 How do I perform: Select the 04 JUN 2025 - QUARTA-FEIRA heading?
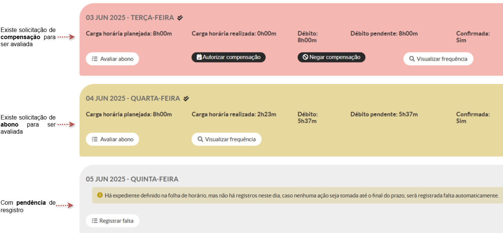point(133,98)
